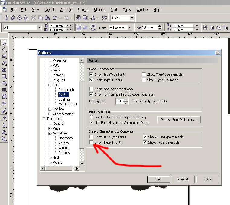Click the Portrait orientation button
The height and width of the screenshot is (205, 230).
(79, 28)
